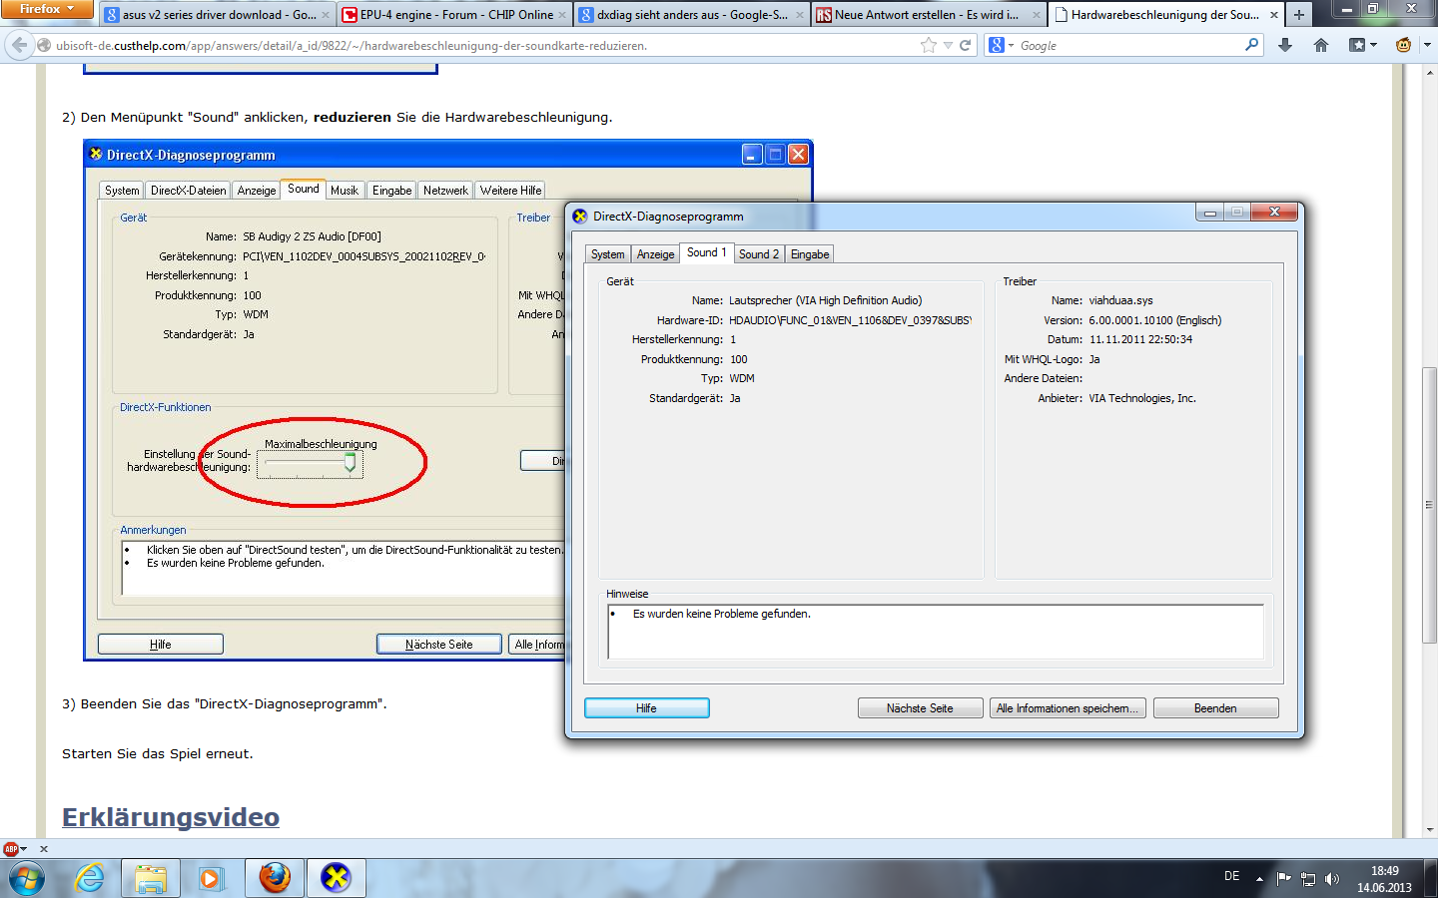Select the Sound 1 tab
The image size is (1438, 898).
pos(706,252)
